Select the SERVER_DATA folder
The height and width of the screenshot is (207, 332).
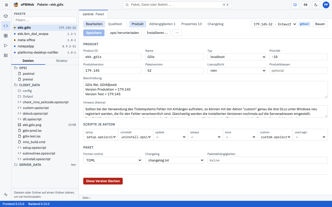pos(45,165)
